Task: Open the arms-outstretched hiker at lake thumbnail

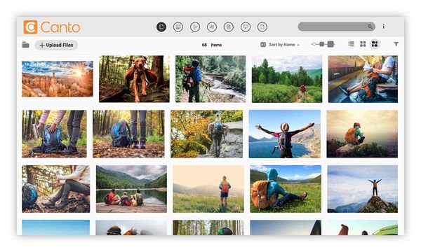Action: coord(285,134)
